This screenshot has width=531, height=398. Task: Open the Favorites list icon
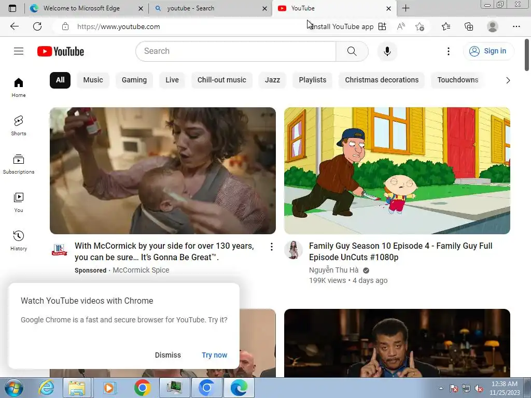coord(446,26)
